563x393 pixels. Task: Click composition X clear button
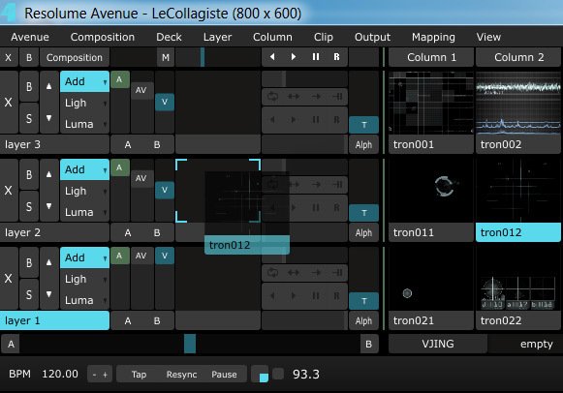(9, 57)
